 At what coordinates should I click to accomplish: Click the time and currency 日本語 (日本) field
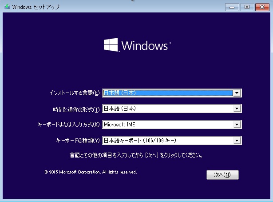point(167,109)
